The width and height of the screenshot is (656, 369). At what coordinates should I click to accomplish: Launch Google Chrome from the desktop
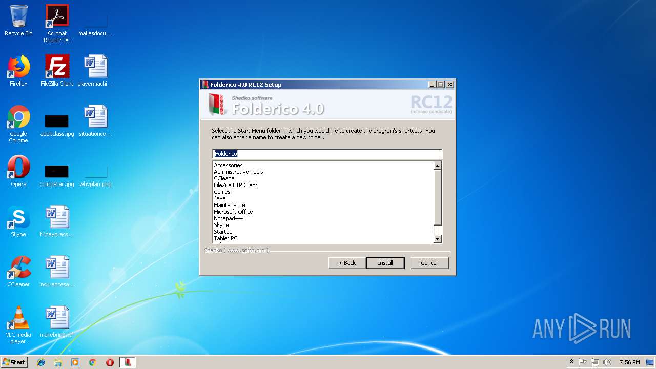tap(18, 124)
